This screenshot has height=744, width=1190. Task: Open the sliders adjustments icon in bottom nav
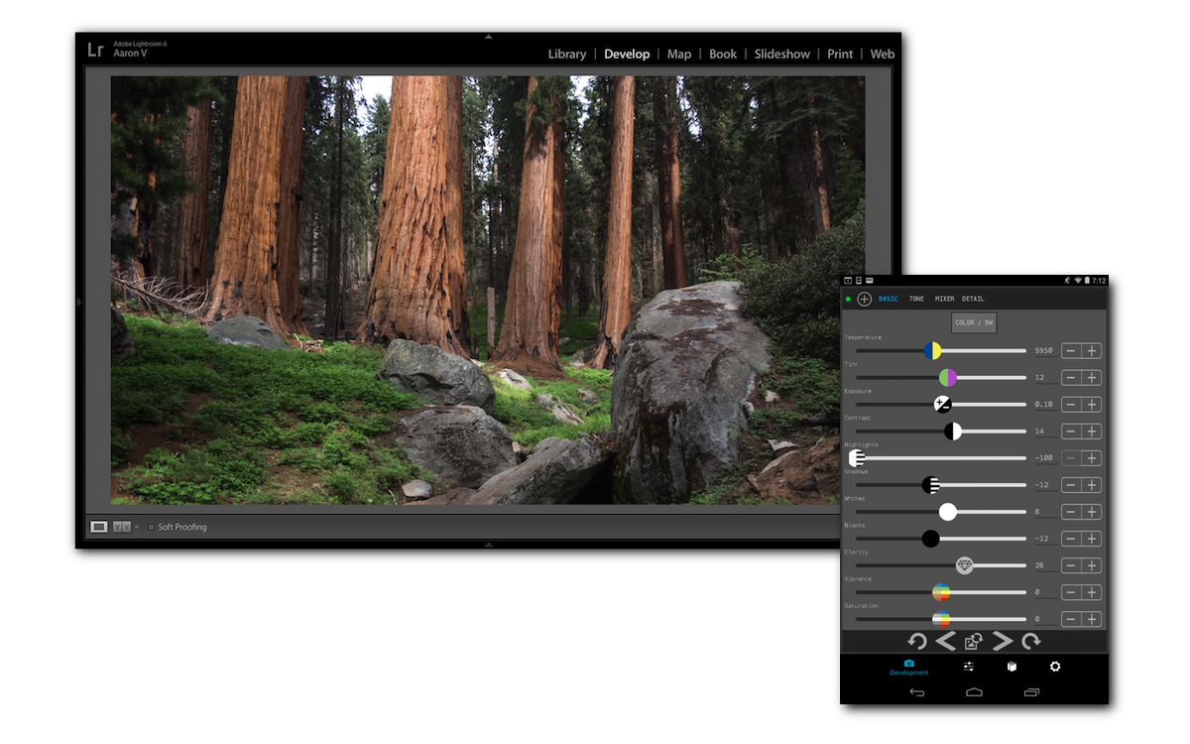[x=969, y=667]
